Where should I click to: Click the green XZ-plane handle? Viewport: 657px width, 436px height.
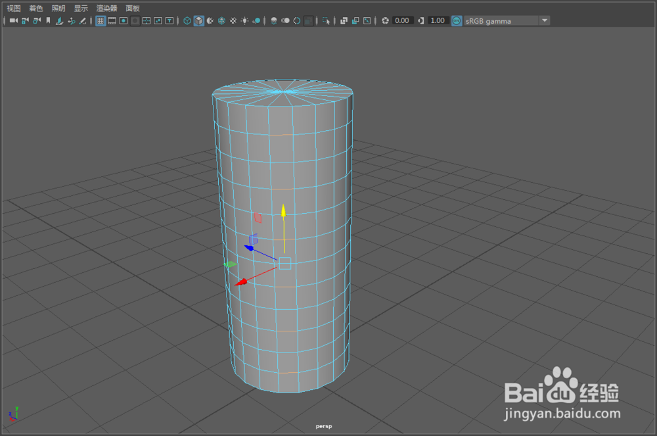click(x=230, y=264)
